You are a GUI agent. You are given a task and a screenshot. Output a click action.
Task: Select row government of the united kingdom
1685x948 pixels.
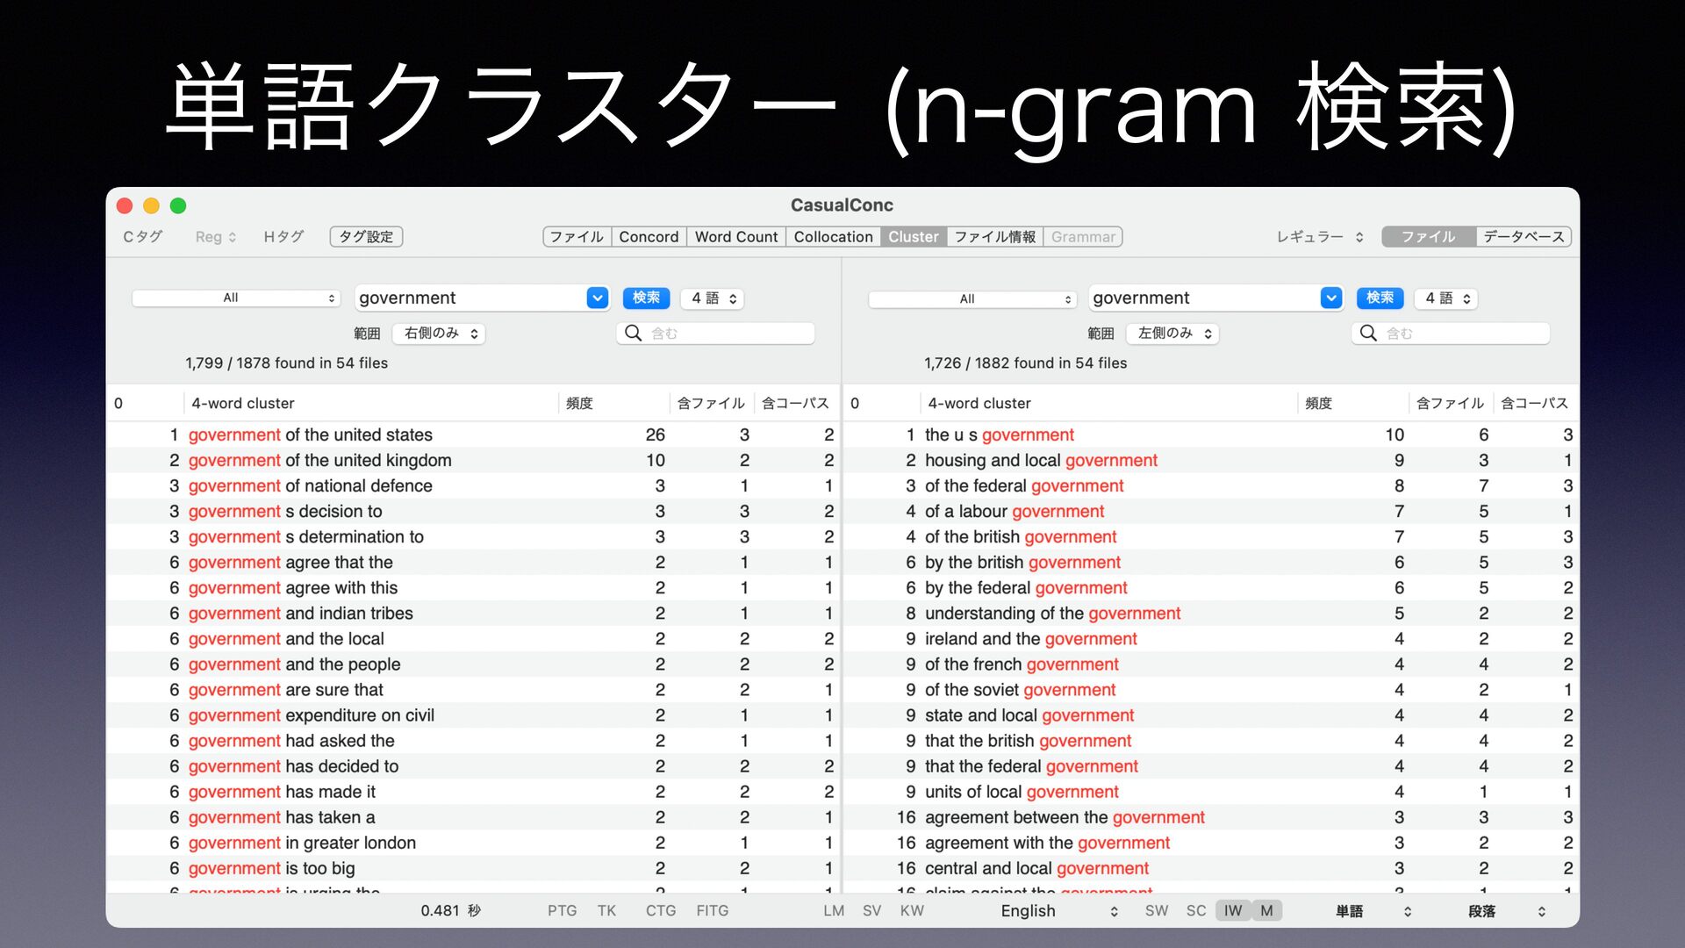pyautogui.click(x=474, y=461)
